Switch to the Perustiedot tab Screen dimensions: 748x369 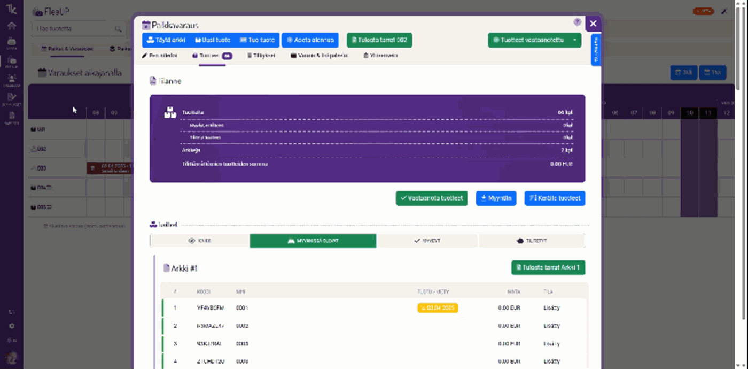click(159, 55)
